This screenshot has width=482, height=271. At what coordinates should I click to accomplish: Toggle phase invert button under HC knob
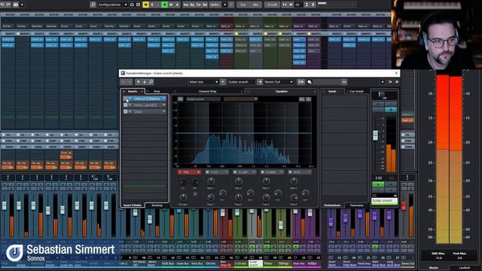point(195,194)
